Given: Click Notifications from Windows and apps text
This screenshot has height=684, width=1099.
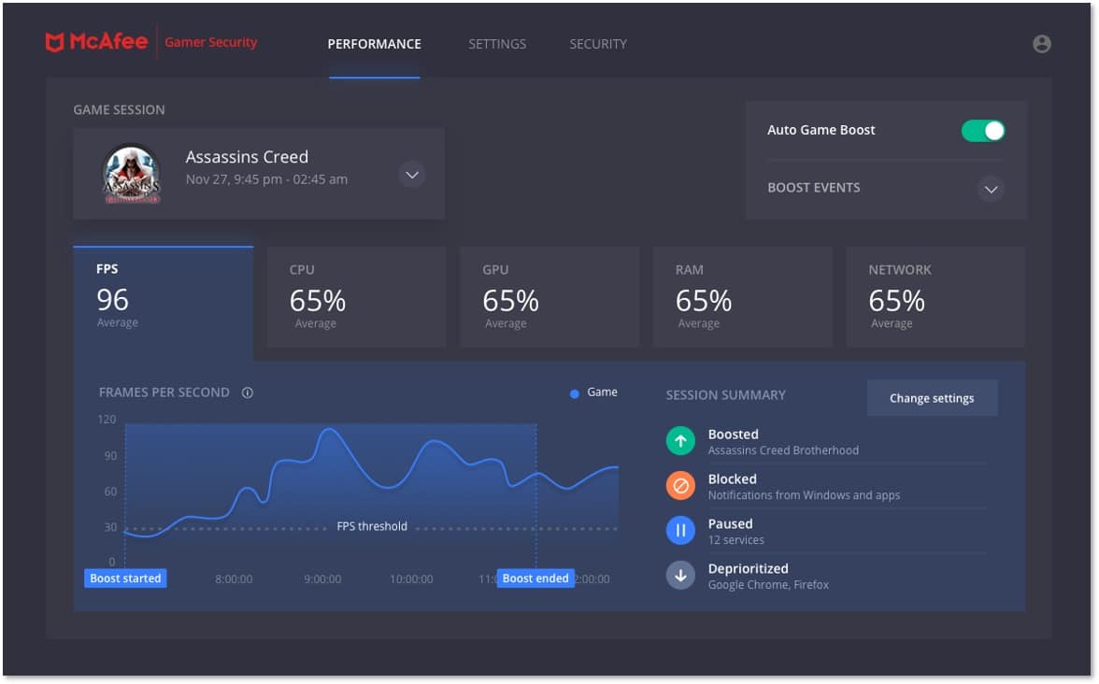Looking at the screenshot, I should pos(804,495).
